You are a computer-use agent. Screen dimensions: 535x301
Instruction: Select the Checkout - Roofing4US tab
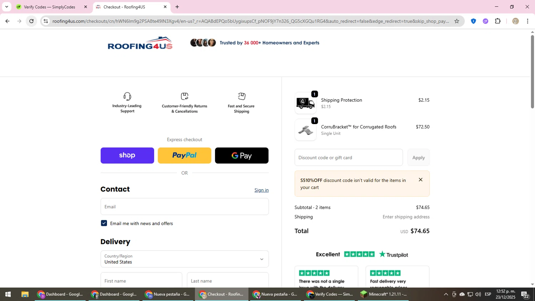click(x=124, y=7)
